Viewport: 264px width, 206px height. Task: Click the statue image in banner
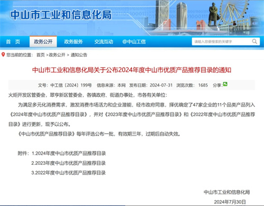point(213,14)
